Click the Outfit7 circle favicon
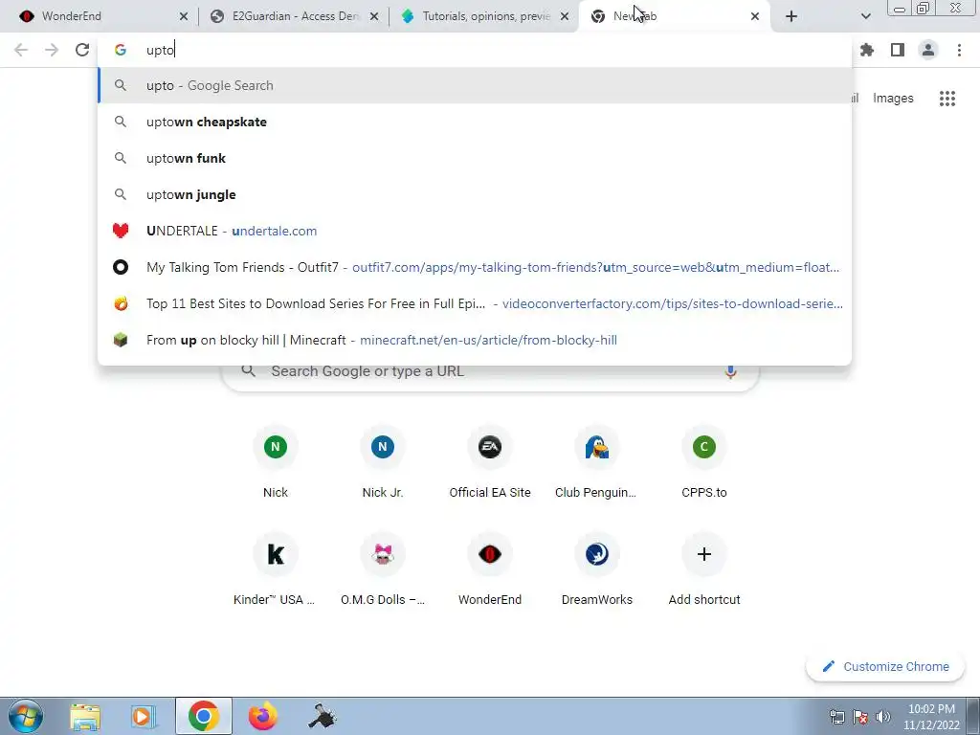 [x=121, y=268]
